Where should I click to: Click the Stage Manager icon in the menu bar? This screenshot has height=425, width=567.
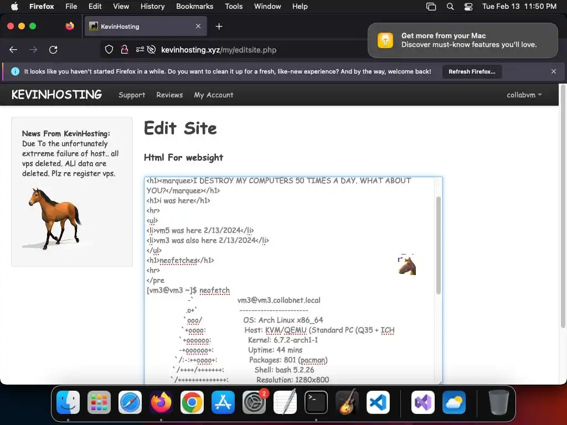(431, 7)
